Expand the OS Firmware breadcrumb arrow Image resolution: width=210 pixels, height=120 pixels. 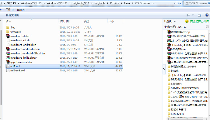(153, 3)
